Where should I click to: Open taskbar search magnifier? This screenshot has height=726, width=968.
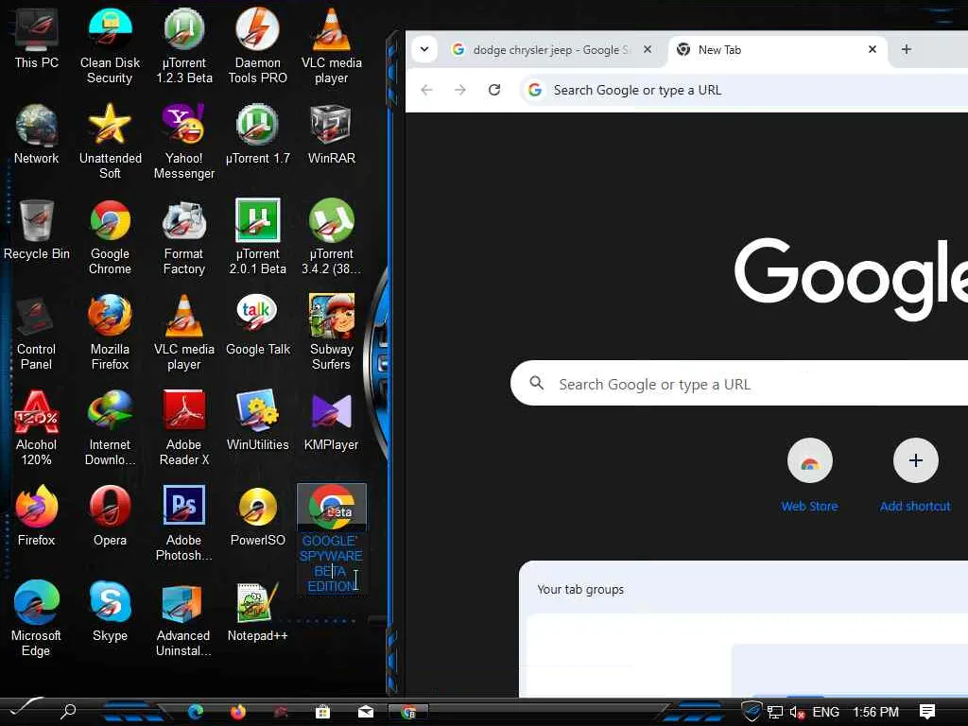tap(68, 712)
